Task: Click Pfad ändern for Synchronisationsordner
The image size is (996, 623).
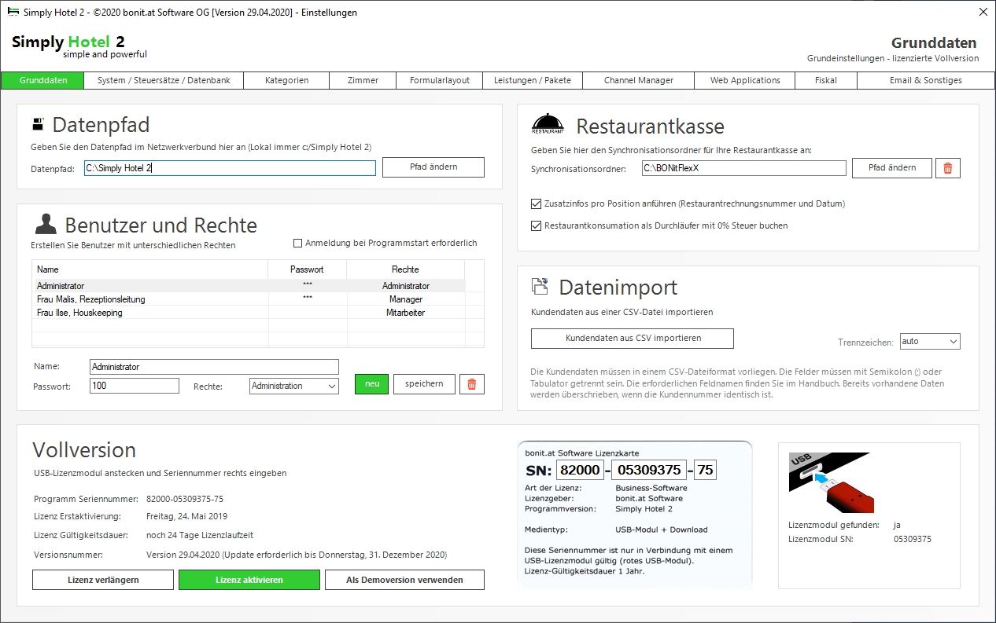Action: (892, 168)
